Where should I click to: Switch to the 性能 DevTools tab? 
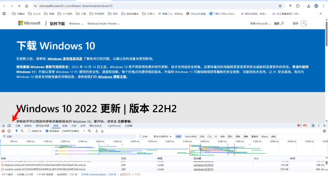click(65, 126)
